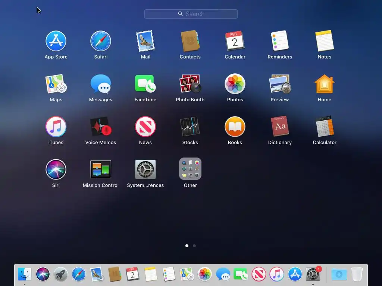Viewport: 382px width, 286px height.
Task: Open Maps from the Dock
Action: click(187, 274)
